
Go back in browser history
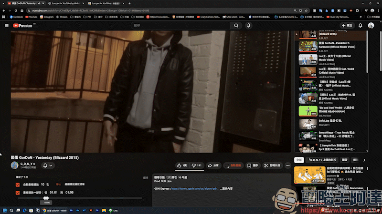click(4, 10)
